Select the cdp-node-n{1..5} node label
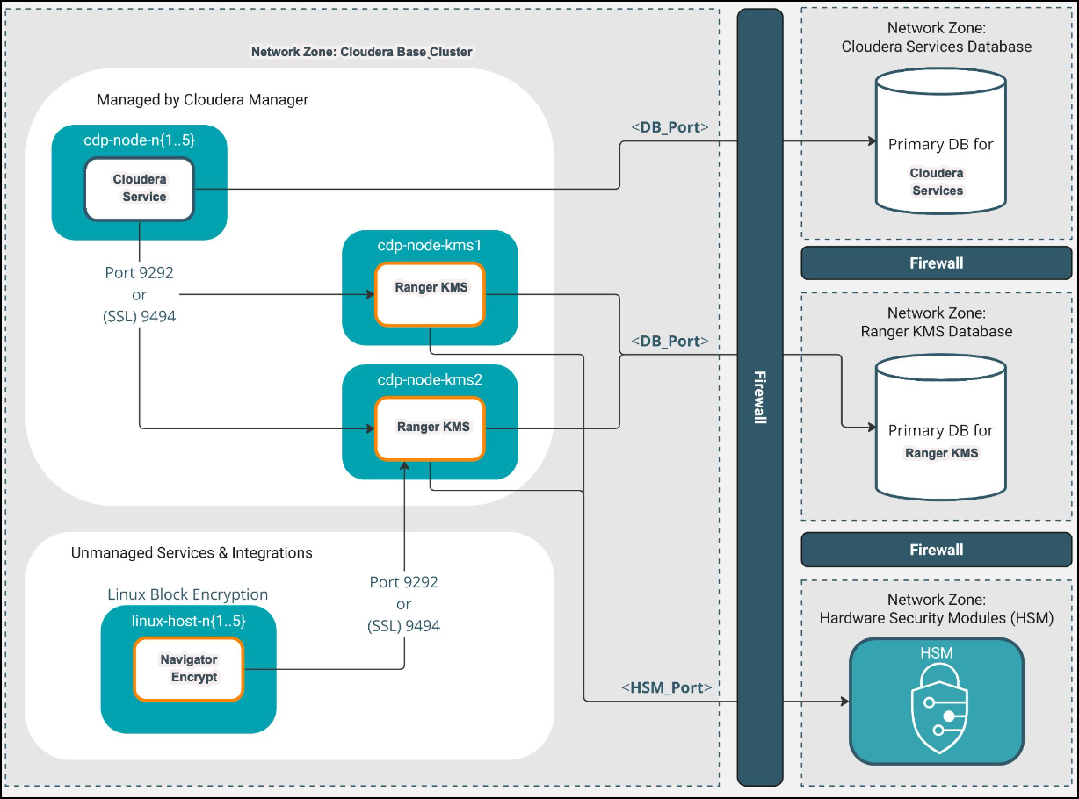Viewport: 1079px width, 799px height. pos(138,140)
